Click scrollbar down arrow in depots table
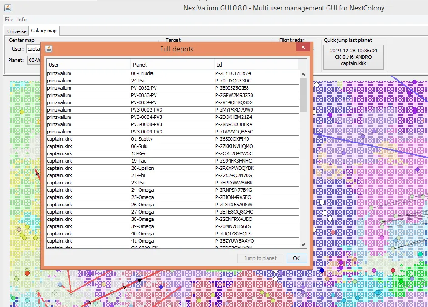 tap(303, 245)
